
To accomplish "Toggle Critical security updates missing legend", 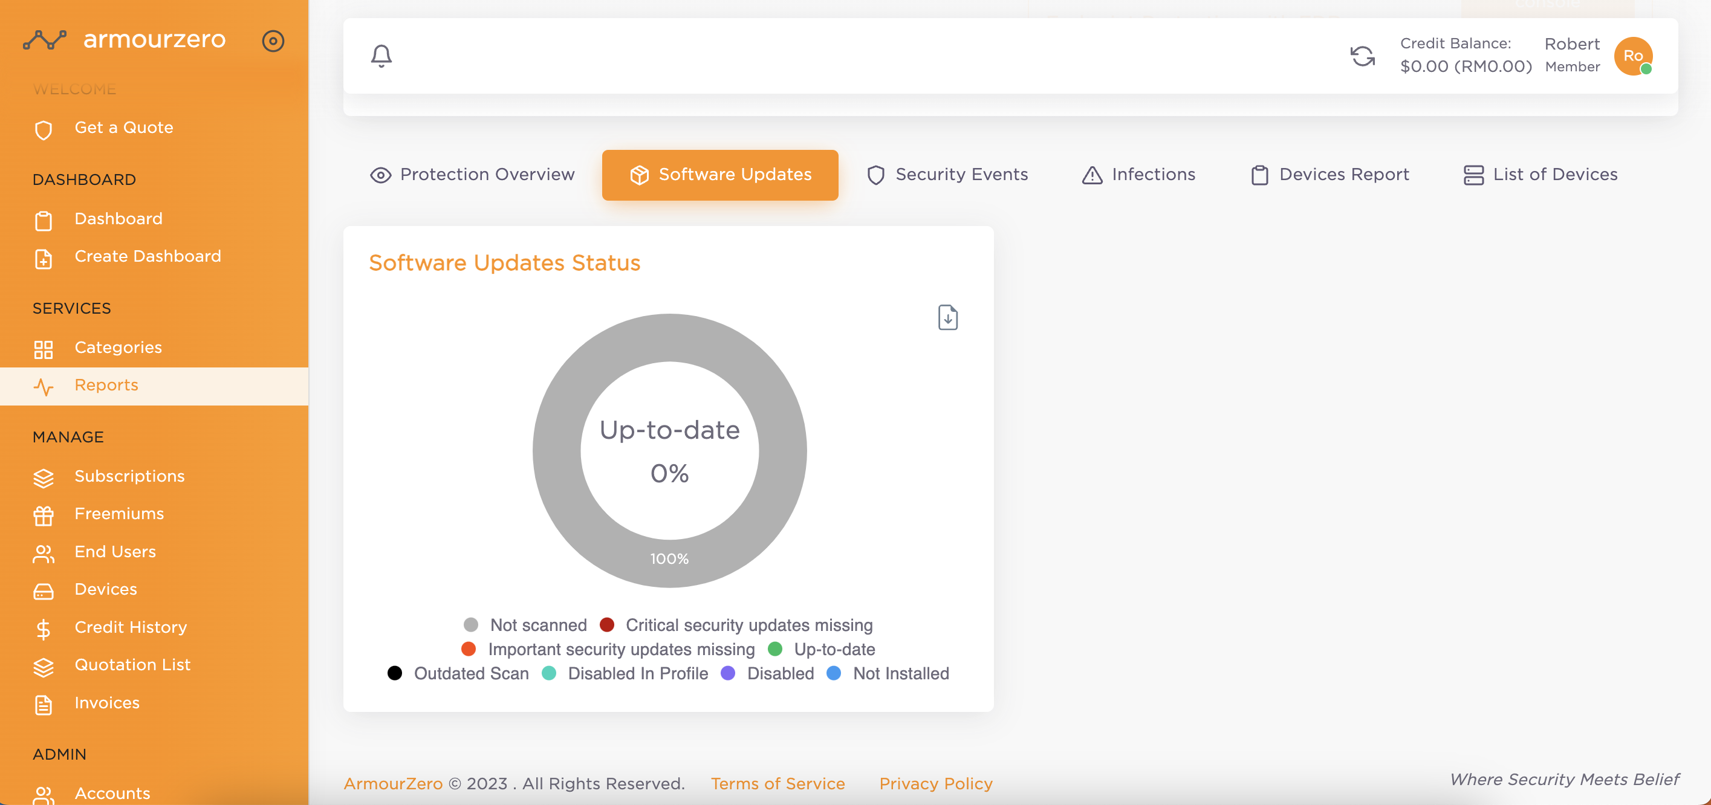I will tap(736, 625).
